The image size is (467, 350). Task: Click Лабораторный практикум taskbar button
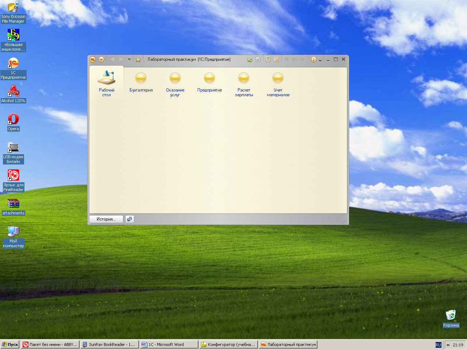click(x=288, y=345)
